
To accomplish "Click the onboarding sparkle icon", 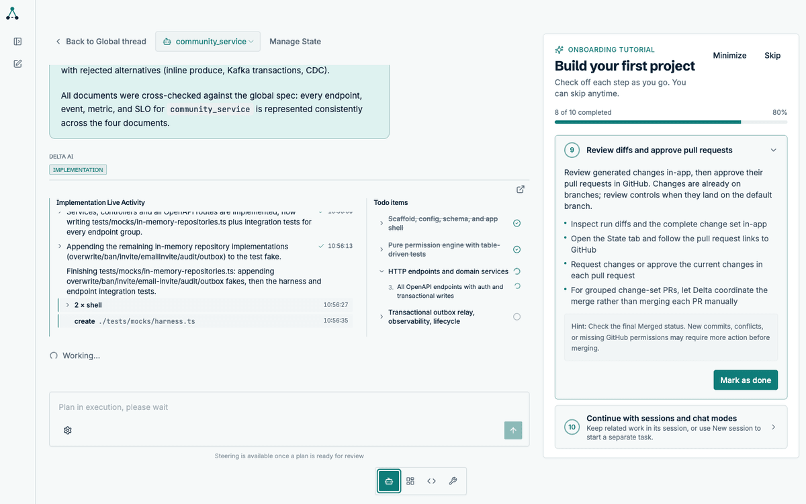I will point(559,50).
